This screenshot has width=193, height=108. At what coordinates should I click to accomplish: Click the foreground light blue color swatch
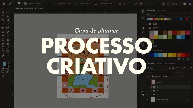[5, 64]
